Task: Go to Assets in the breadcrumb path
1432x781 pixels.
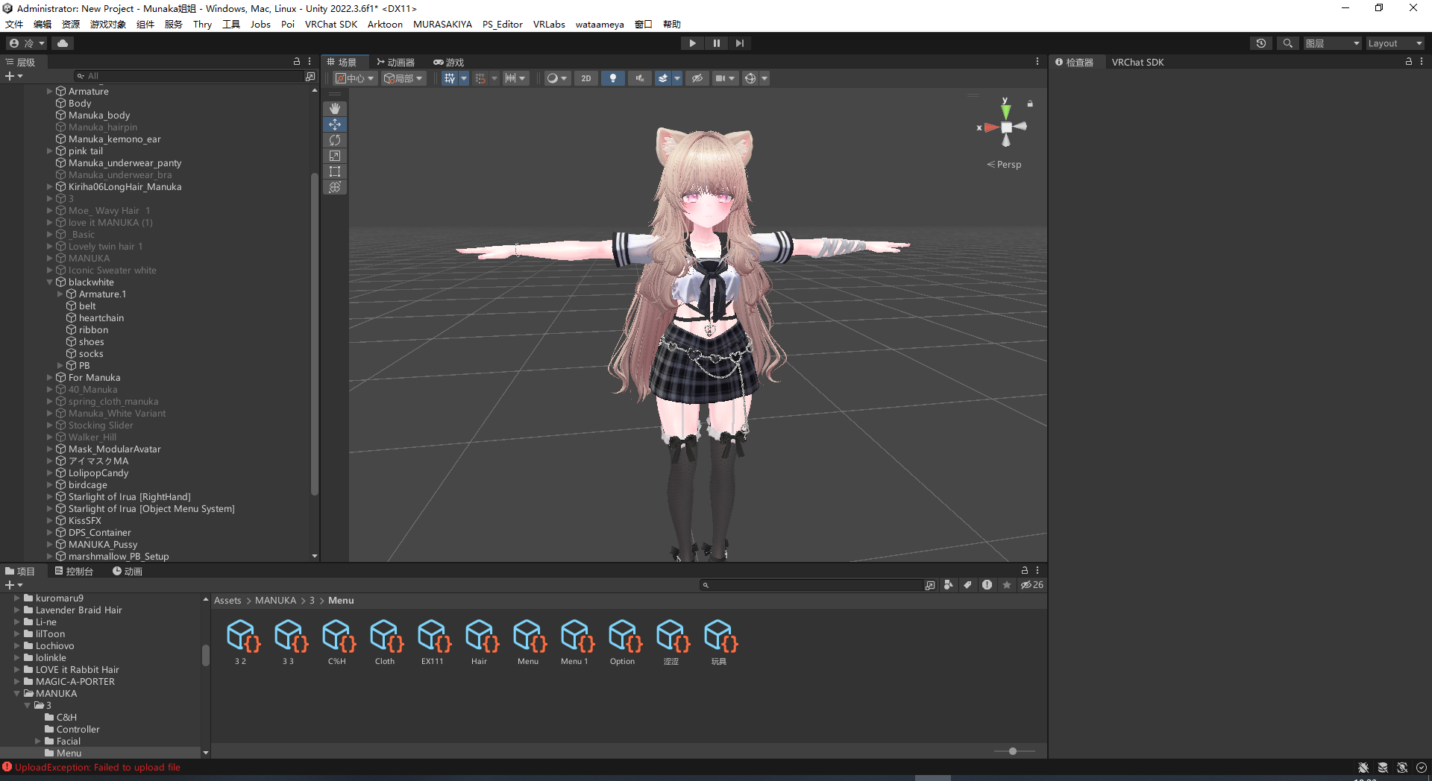Action: coord(227,601)
